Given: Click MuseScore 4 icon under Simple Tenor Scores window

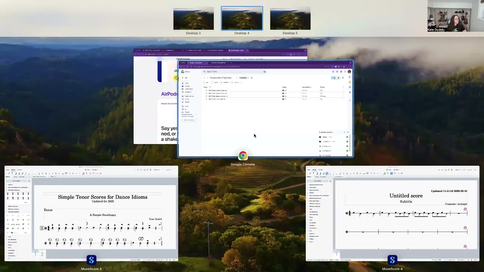Looking at the screenshot, I should pos(91,260).
